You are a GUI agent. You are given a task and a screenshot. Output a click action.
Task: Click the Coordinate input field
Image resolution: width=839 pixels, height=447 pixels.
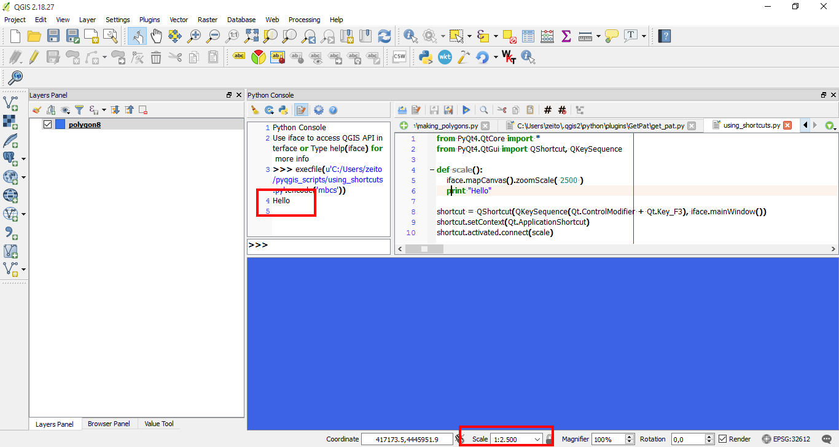click(407, 439)
